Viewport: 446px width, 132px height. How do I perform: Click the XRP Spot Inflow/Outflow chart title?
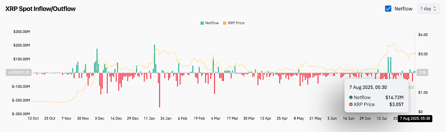(41, 9)
